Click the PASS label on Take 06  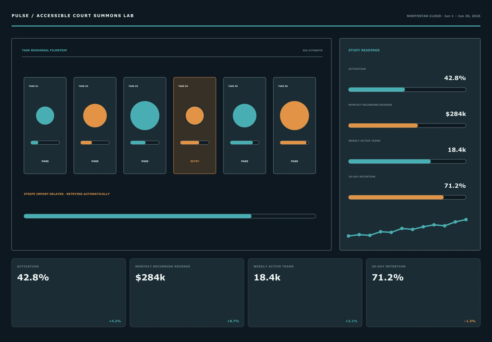point(295,161)
